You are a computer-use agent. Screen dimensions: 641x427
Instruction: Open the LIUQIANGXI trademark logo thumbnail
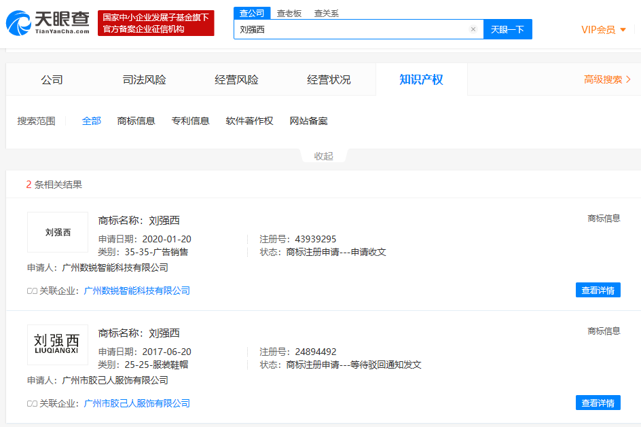58,344
